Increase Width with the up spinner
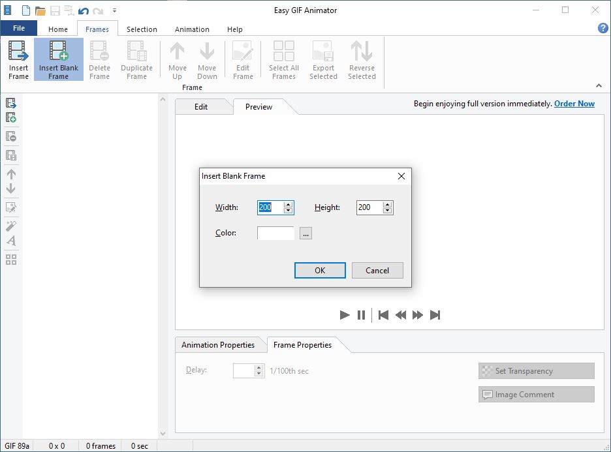611x452 pixels. pos(288,204)
